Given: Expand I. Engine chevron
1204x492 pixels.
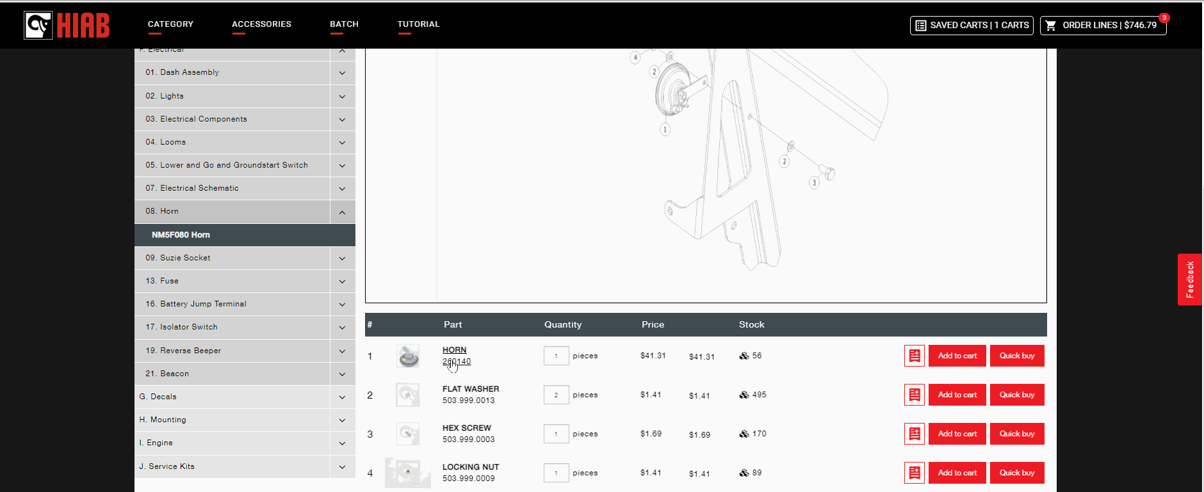Looking at the screenshot, I should (x=342, y=443).
